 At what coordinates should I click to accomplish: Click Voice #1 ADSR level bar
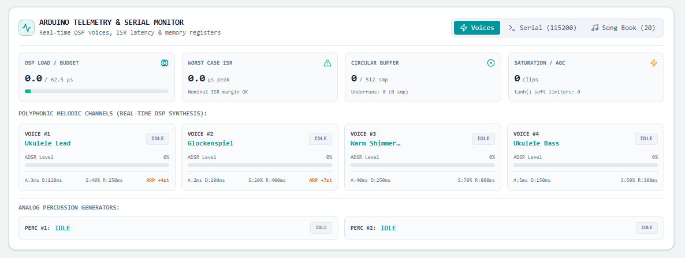pos(97,165)
